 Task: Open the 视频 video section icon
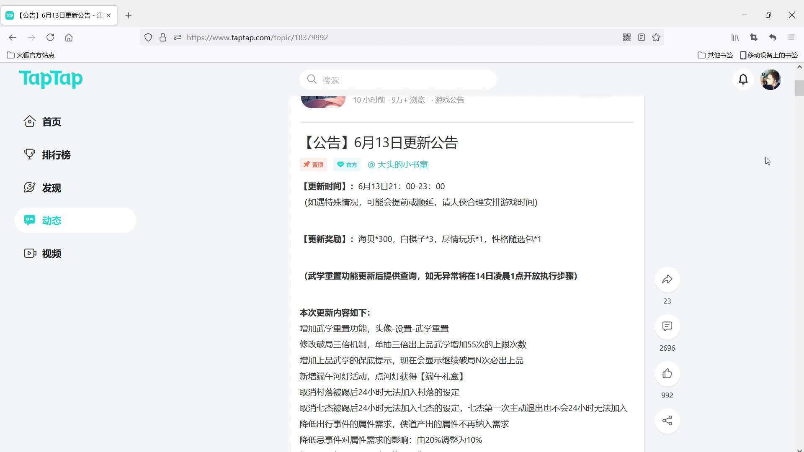pos(29,253)
